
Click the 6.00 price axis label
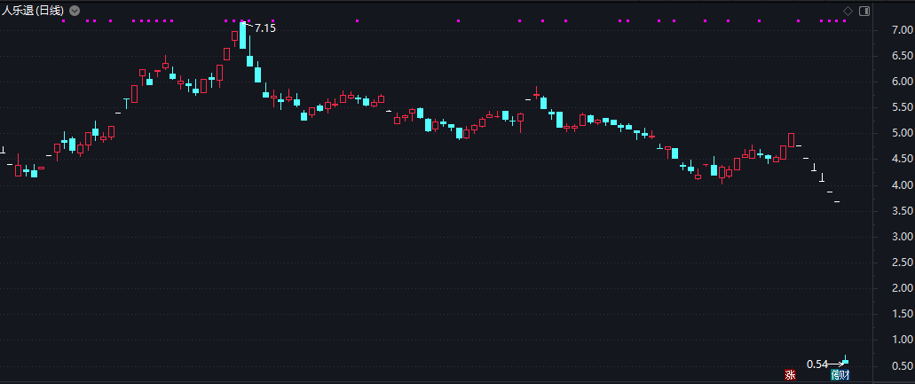(x=903, y=82)
